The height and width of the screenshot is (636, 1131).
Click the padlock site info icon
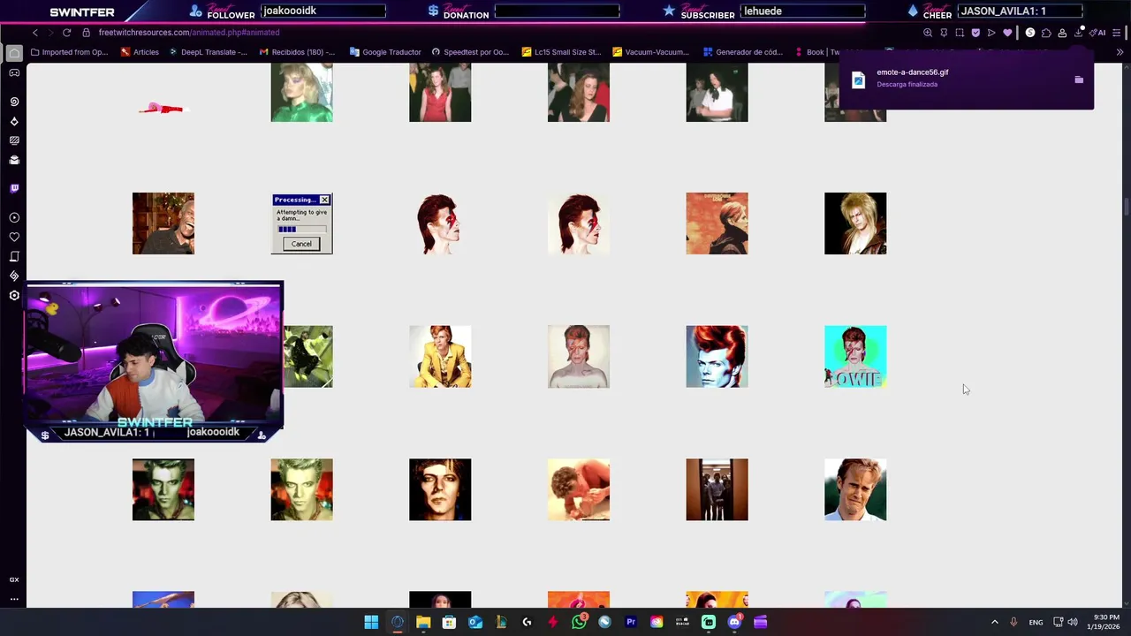86,33
